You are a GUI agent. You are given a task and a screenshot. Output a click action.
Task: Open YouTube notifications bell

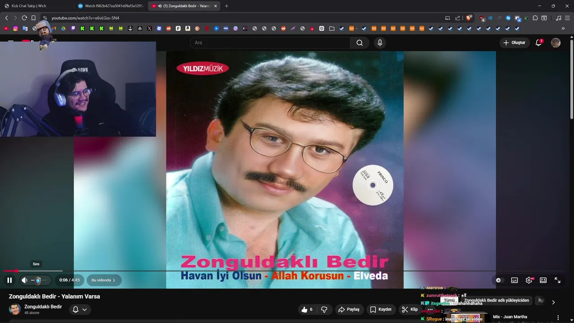tap(539, 43)
